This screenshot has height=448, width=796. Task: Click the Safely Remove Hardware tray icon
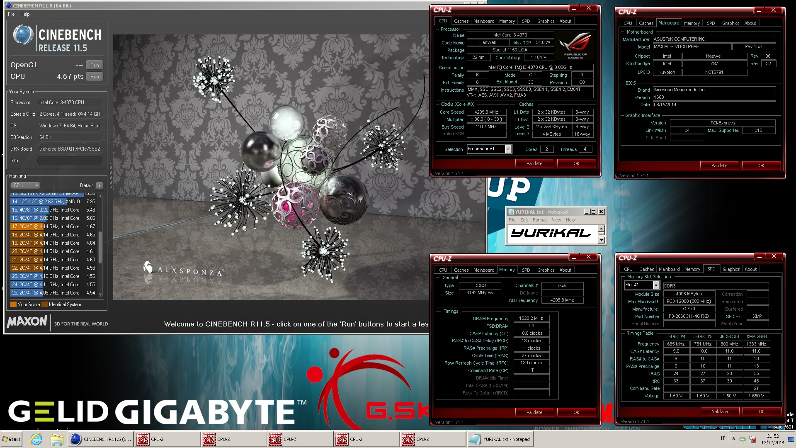[743, 439]
